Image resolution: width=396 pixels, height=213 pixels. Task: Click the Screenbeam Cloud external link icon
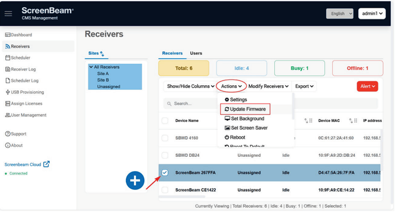click(x=46, y=164)
